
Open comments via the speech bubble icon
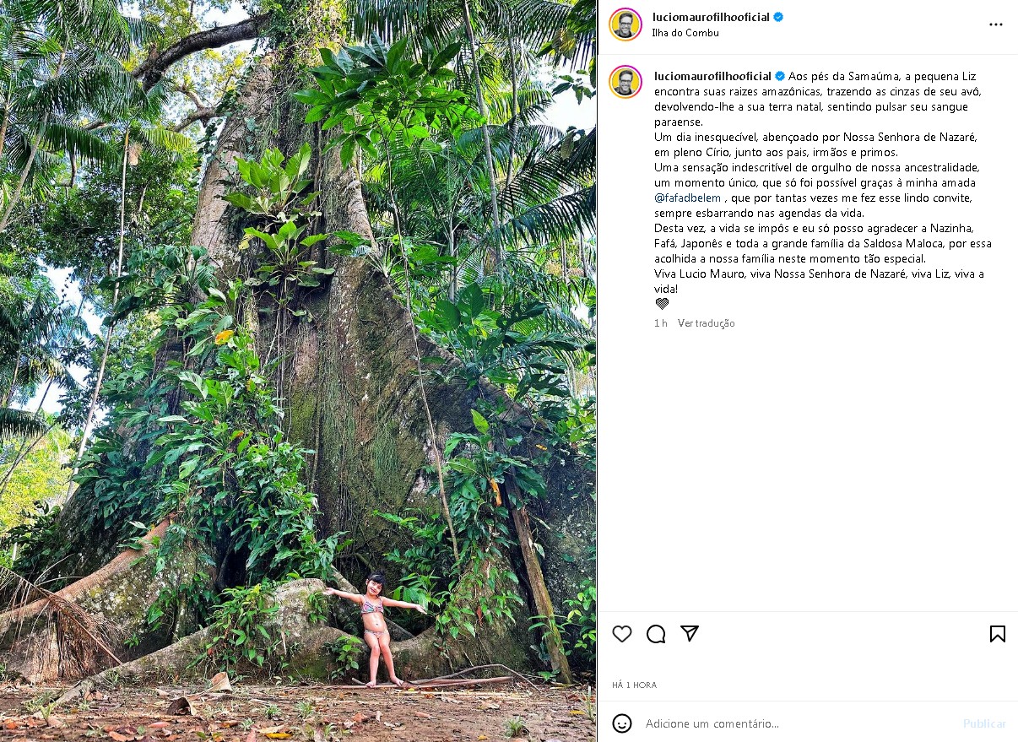click(x=656, y=634)
